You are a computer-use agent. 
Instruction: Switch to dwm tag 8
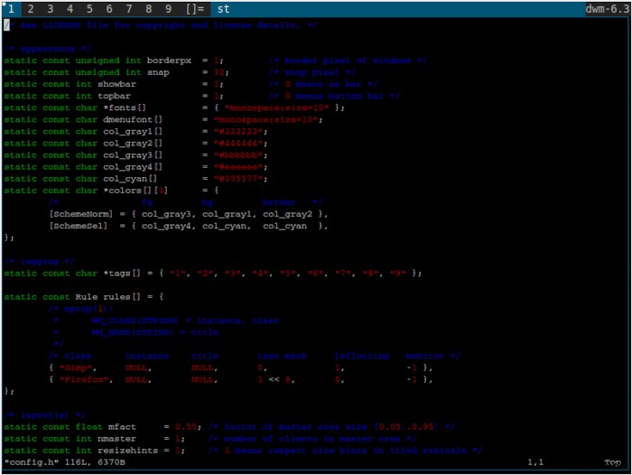coord(149,9)
